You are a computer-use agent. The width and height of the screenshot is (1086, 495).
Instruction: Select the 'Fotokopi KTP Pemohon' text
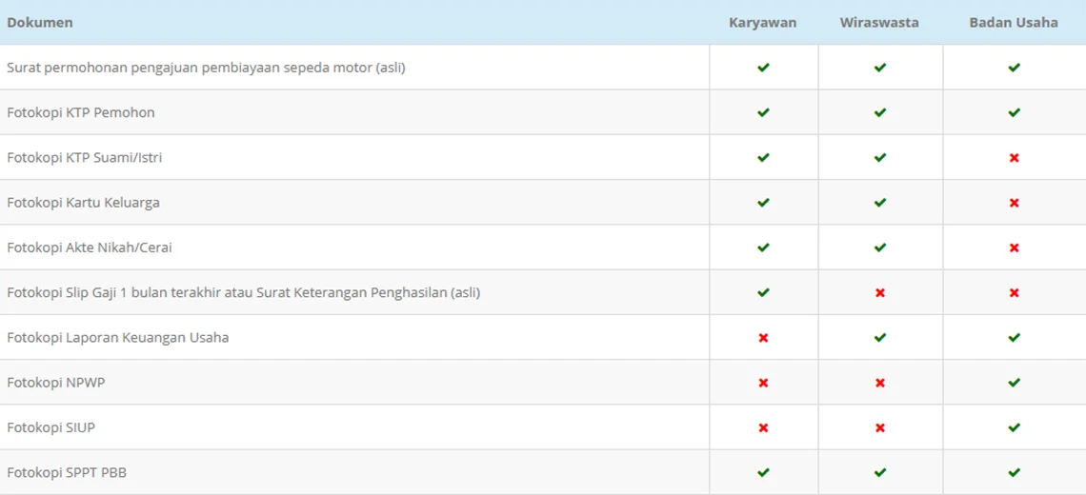(x=81, y=113)
